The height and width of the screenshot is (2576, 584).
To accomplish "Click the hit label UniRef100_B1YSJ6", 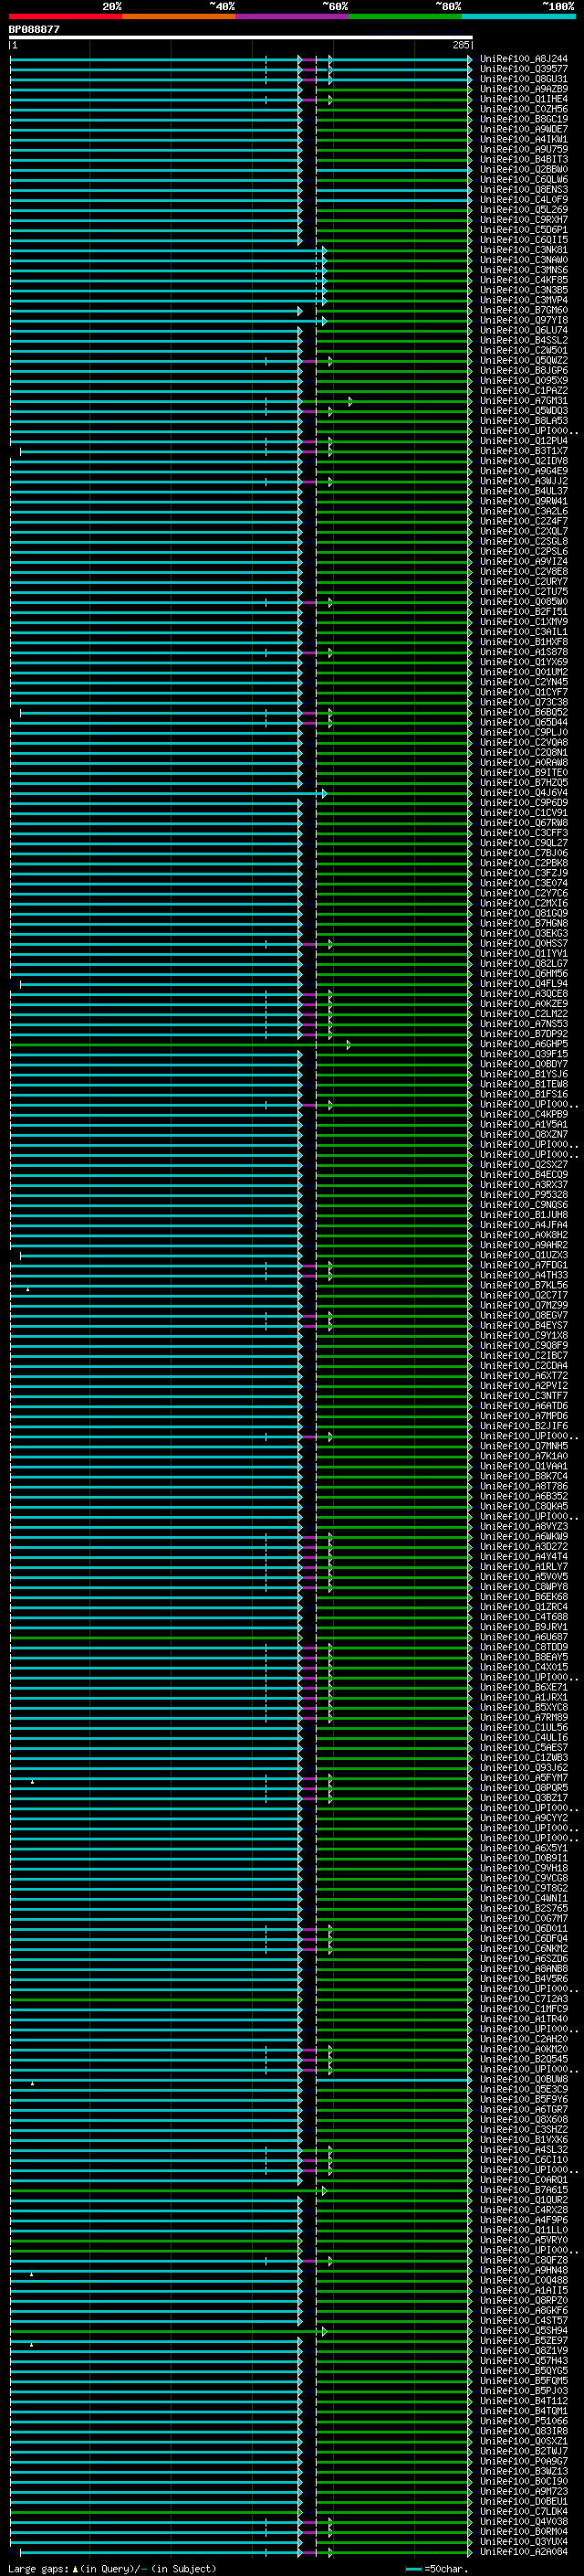I will point(524,1074).
